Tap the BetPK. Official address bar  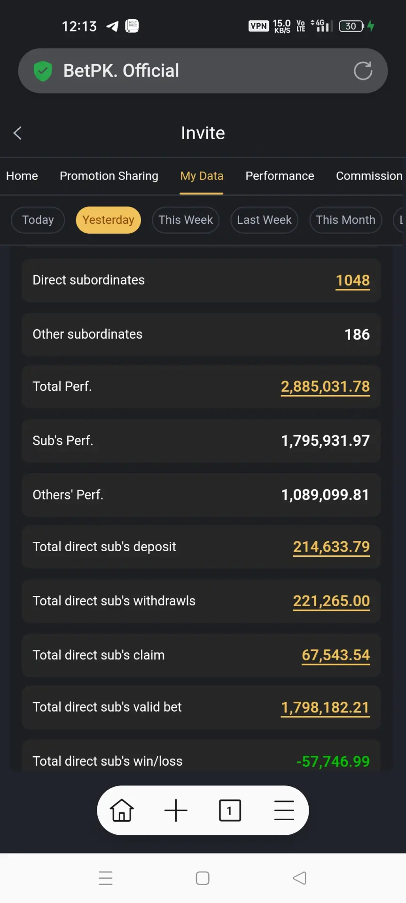click(203, 71)
